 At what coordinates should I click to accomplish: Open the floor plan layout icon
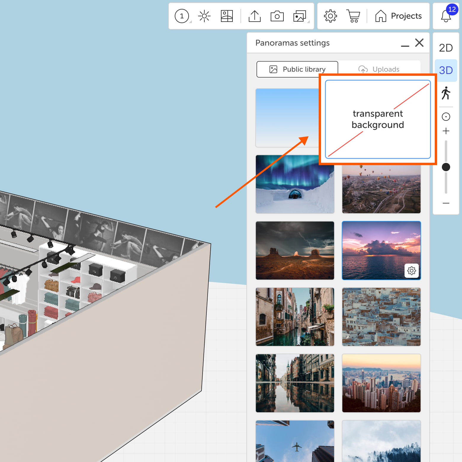tap(227, 16)
